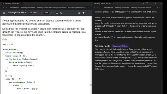Click the Swoole Table heading
Screen dimensions: 167x94
(x=103, y=46)
